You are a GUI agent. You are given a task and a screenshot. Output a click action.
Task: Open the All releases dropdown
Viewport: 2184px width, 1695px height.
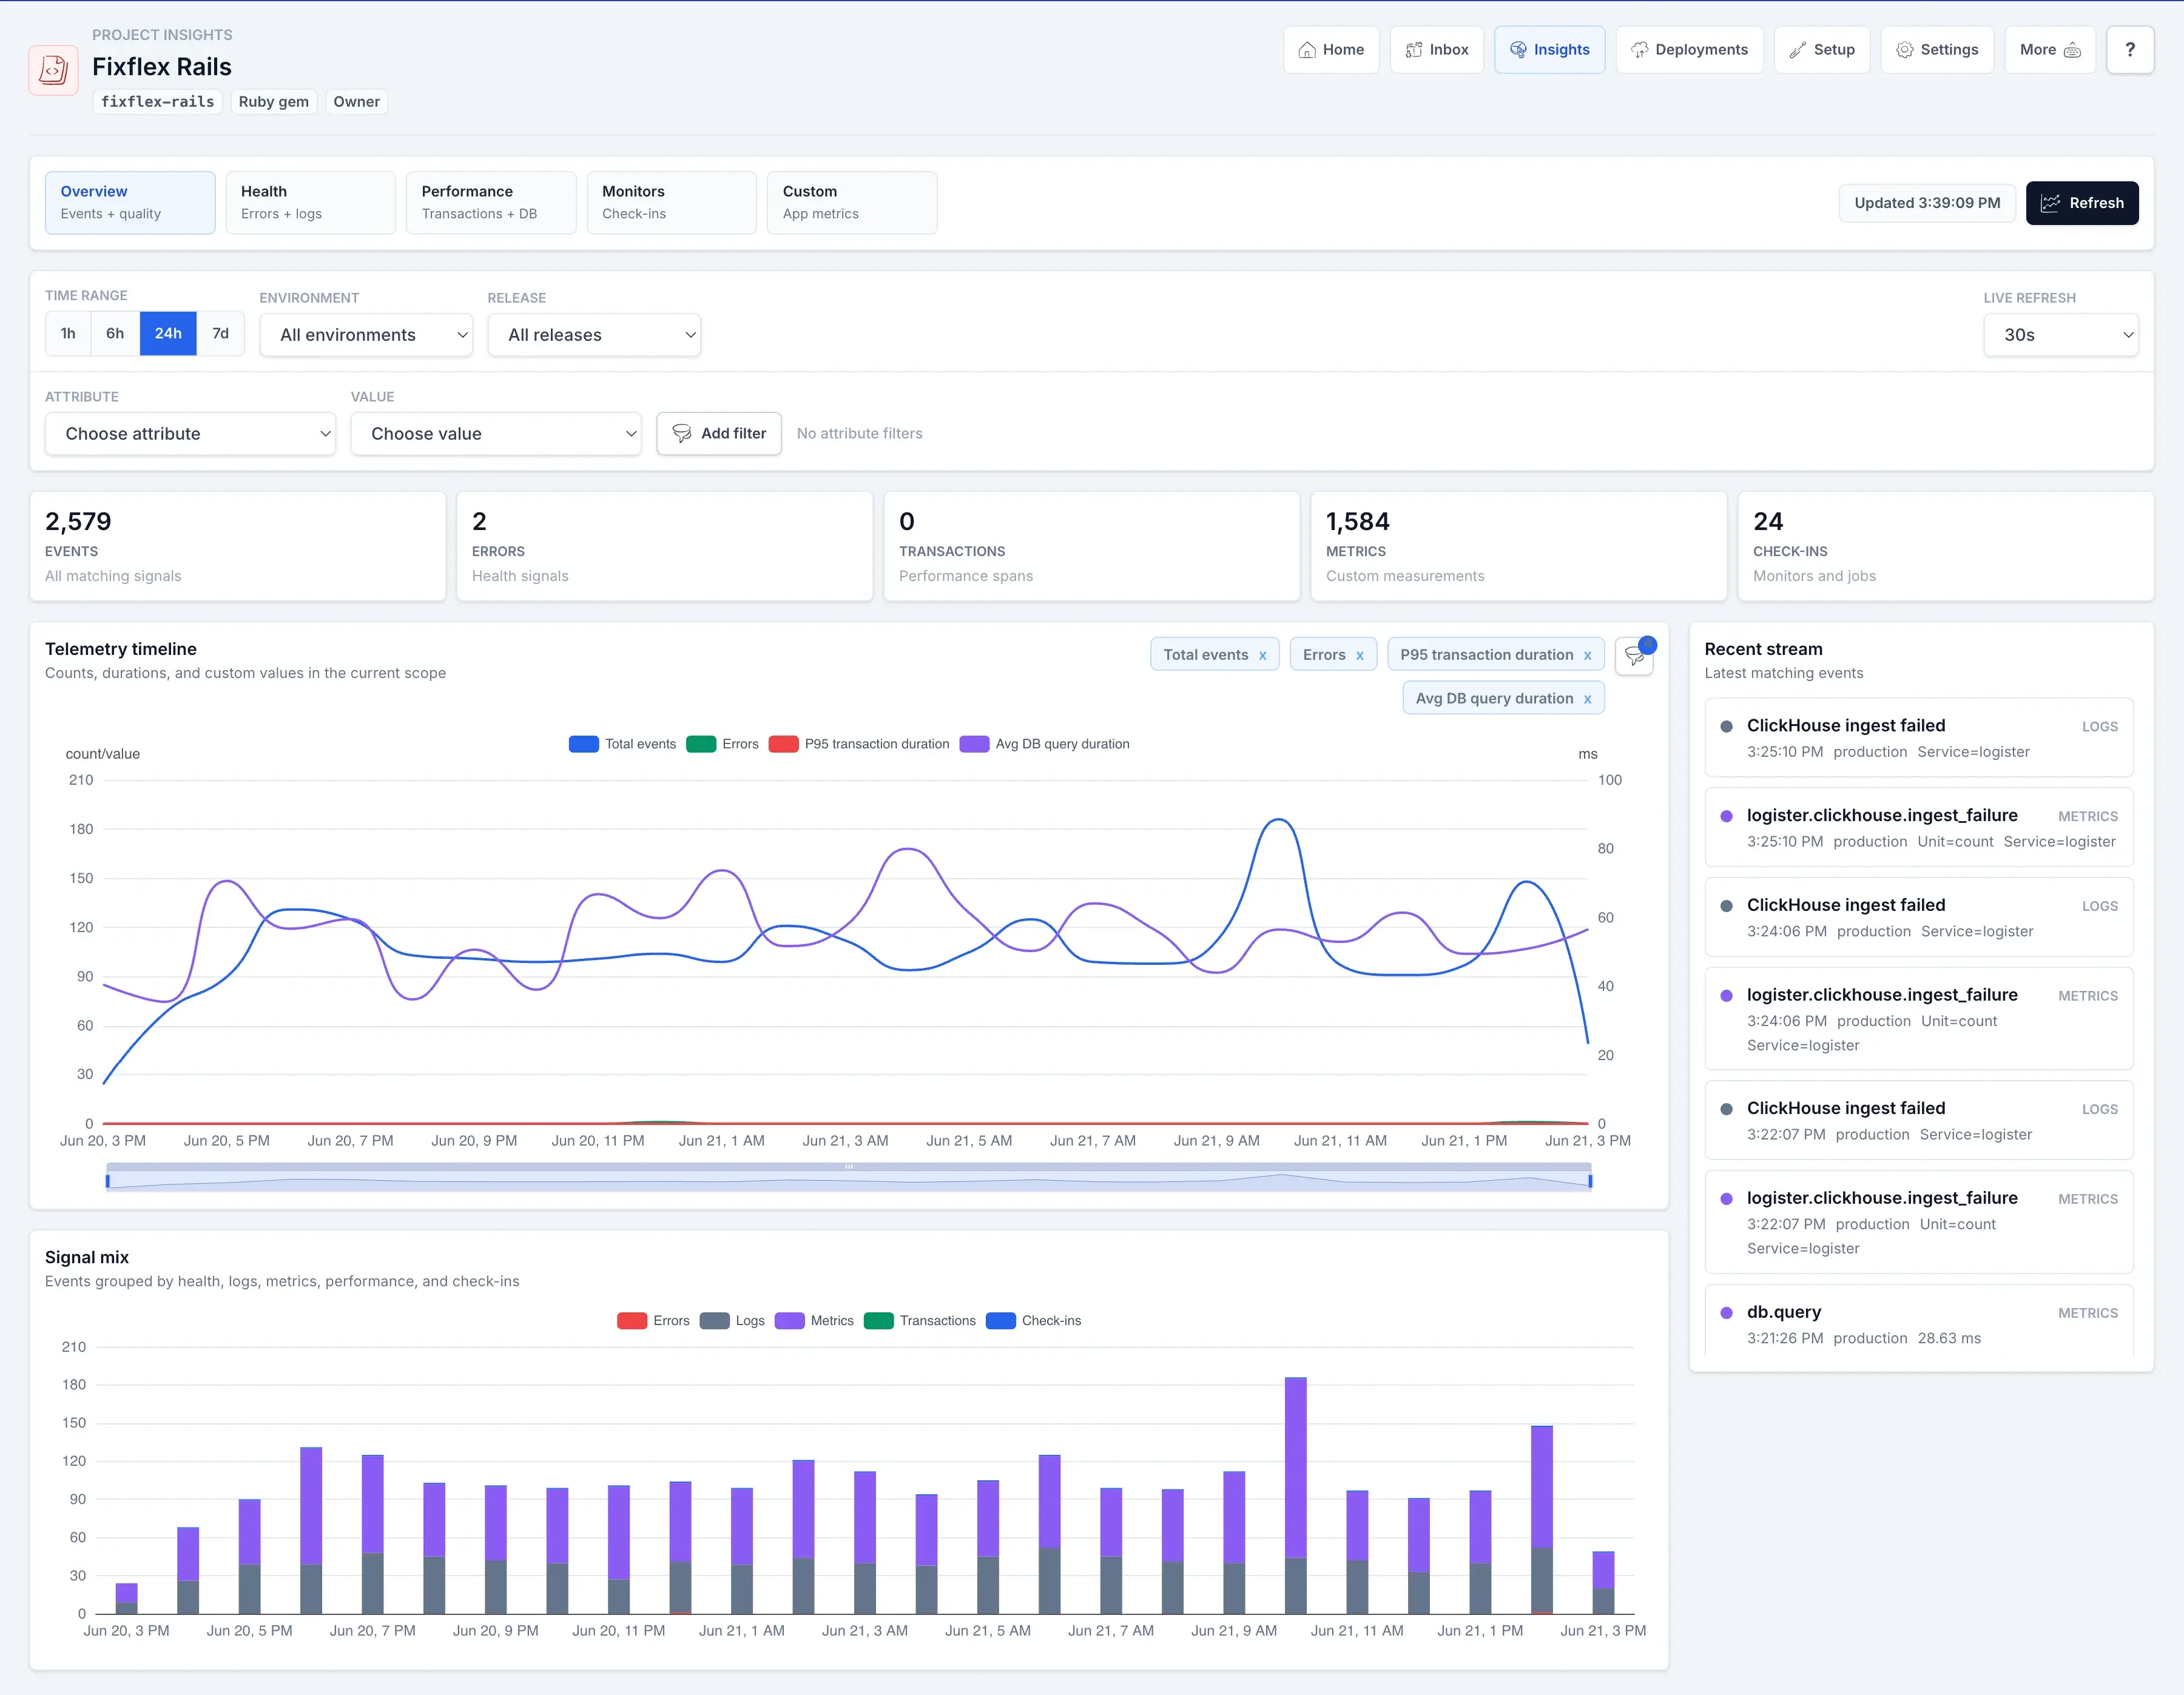click(594, 336)
